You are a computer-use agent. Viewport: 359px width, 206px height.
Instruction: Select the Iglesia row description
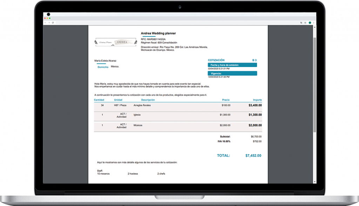(x=137, y=115)
